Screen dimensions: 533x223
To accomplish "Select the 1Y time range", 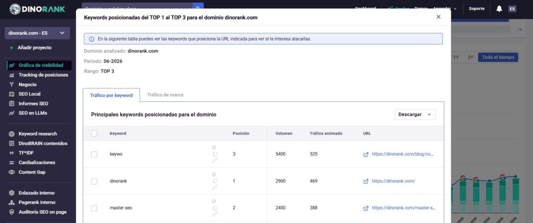I will (456, 57).
